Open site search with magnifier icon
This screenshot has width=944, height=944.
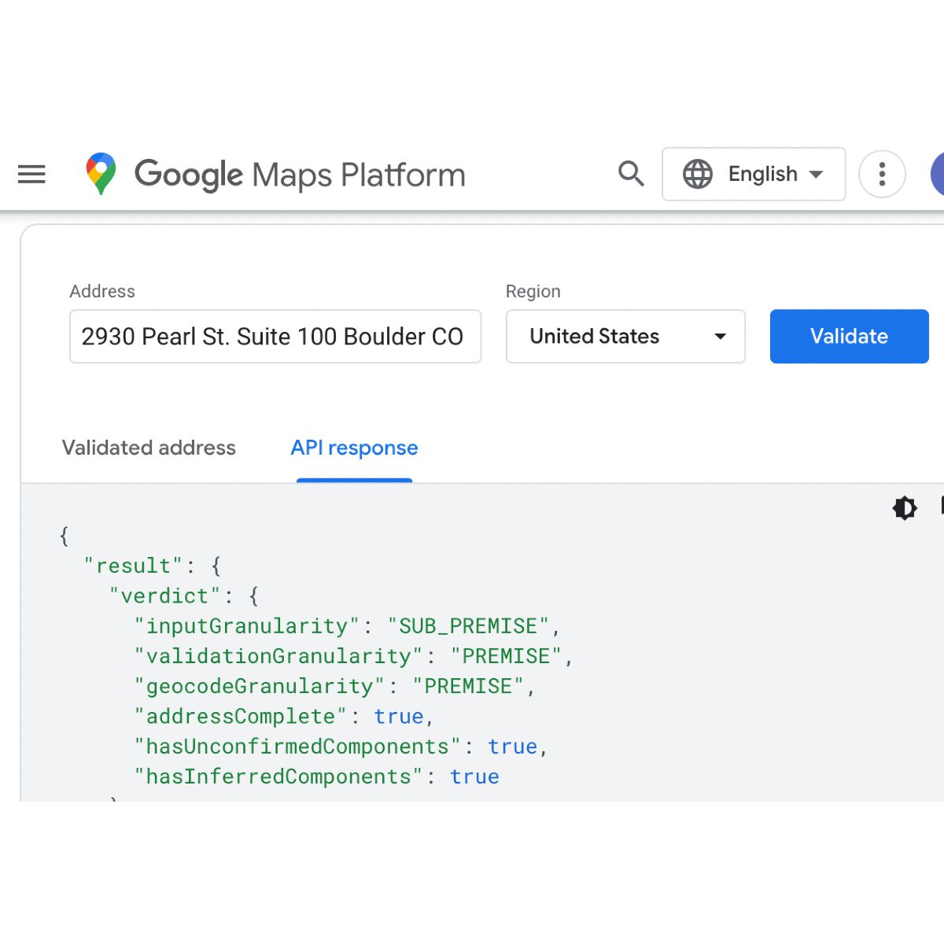click(x=631, y=174)
